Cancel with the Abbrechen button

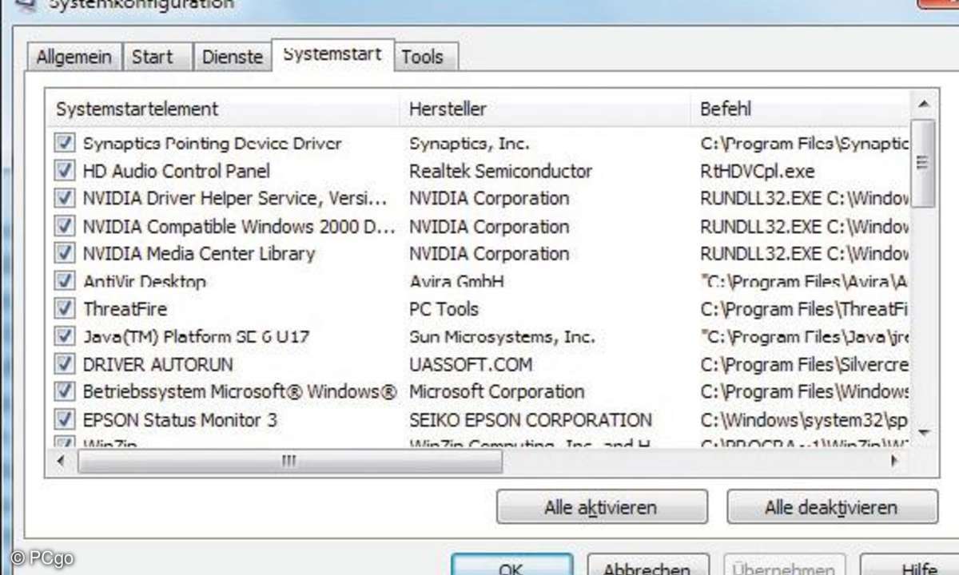pos(648,565)
